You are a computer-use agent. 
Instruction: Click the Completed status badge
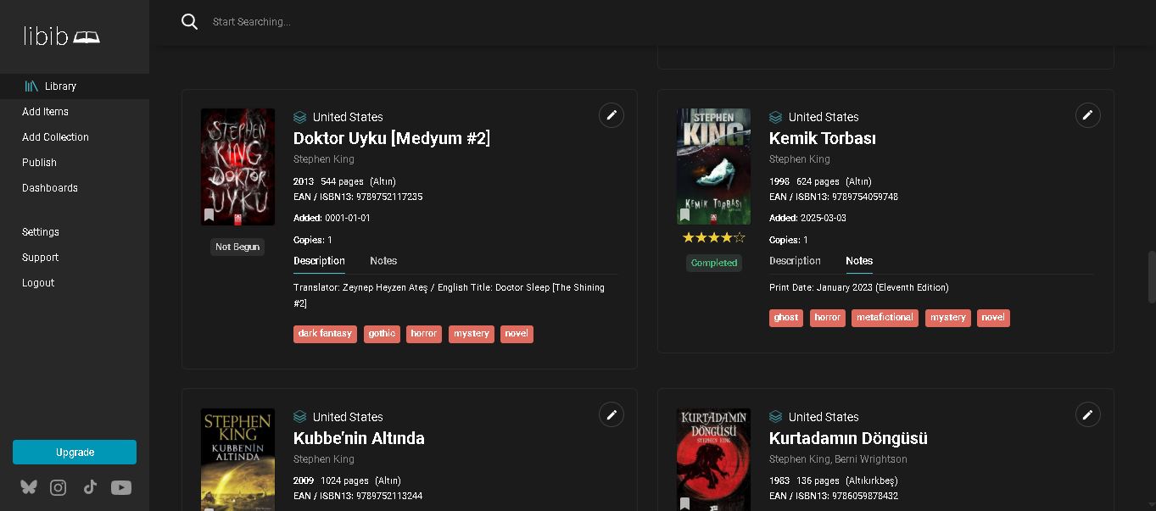713,263
